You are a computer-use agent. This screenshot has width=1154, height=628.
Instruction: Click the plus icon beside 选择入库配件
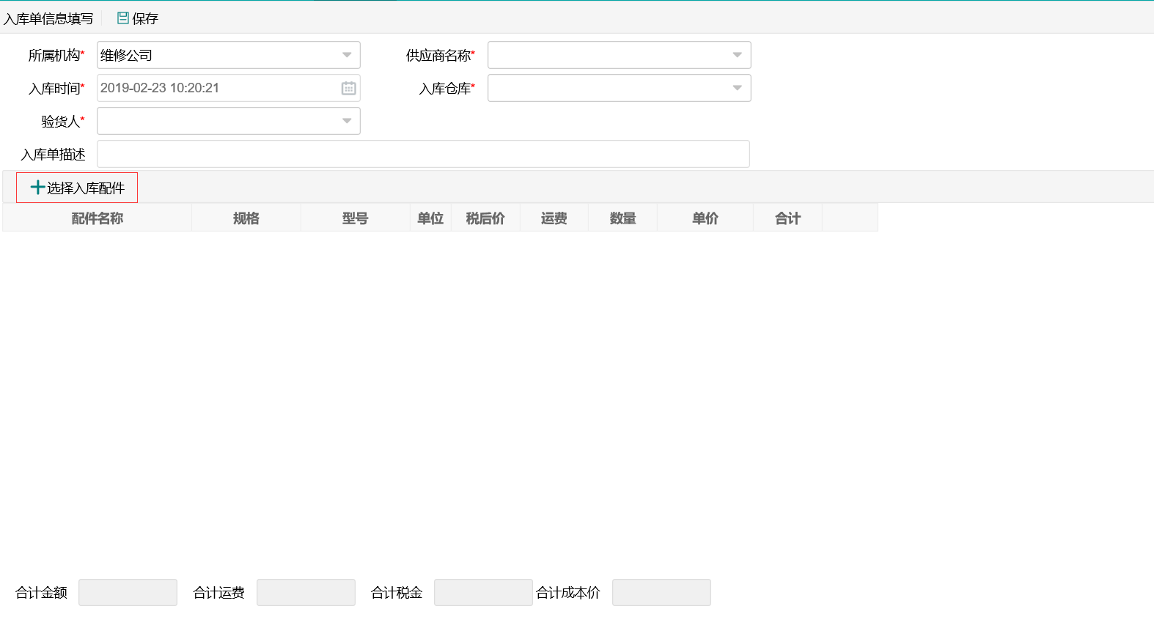click(37, 188)
